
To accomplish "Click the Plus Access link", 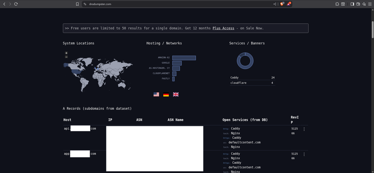I will coord(223,28).
